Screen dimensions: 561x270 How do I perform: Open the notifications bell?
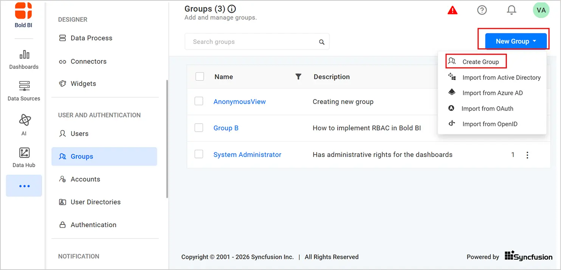(511, 10)
